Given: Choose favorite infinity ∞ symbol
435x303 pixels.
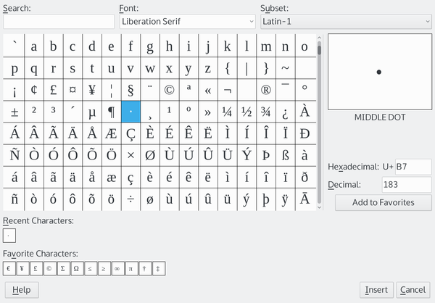Looking at the screenshot, I should (118, 268).
